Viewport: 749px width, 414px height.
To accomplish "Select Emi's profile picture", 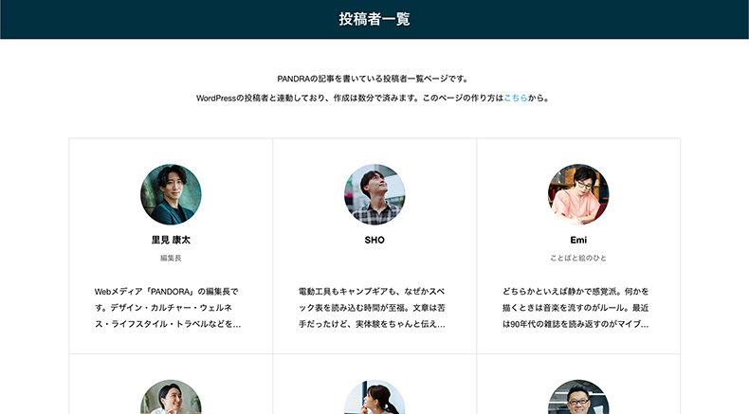I will 578,194.
